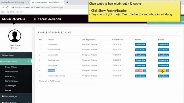Click the panel collapse icon in Enable or Disable Cache

(177, 33)
